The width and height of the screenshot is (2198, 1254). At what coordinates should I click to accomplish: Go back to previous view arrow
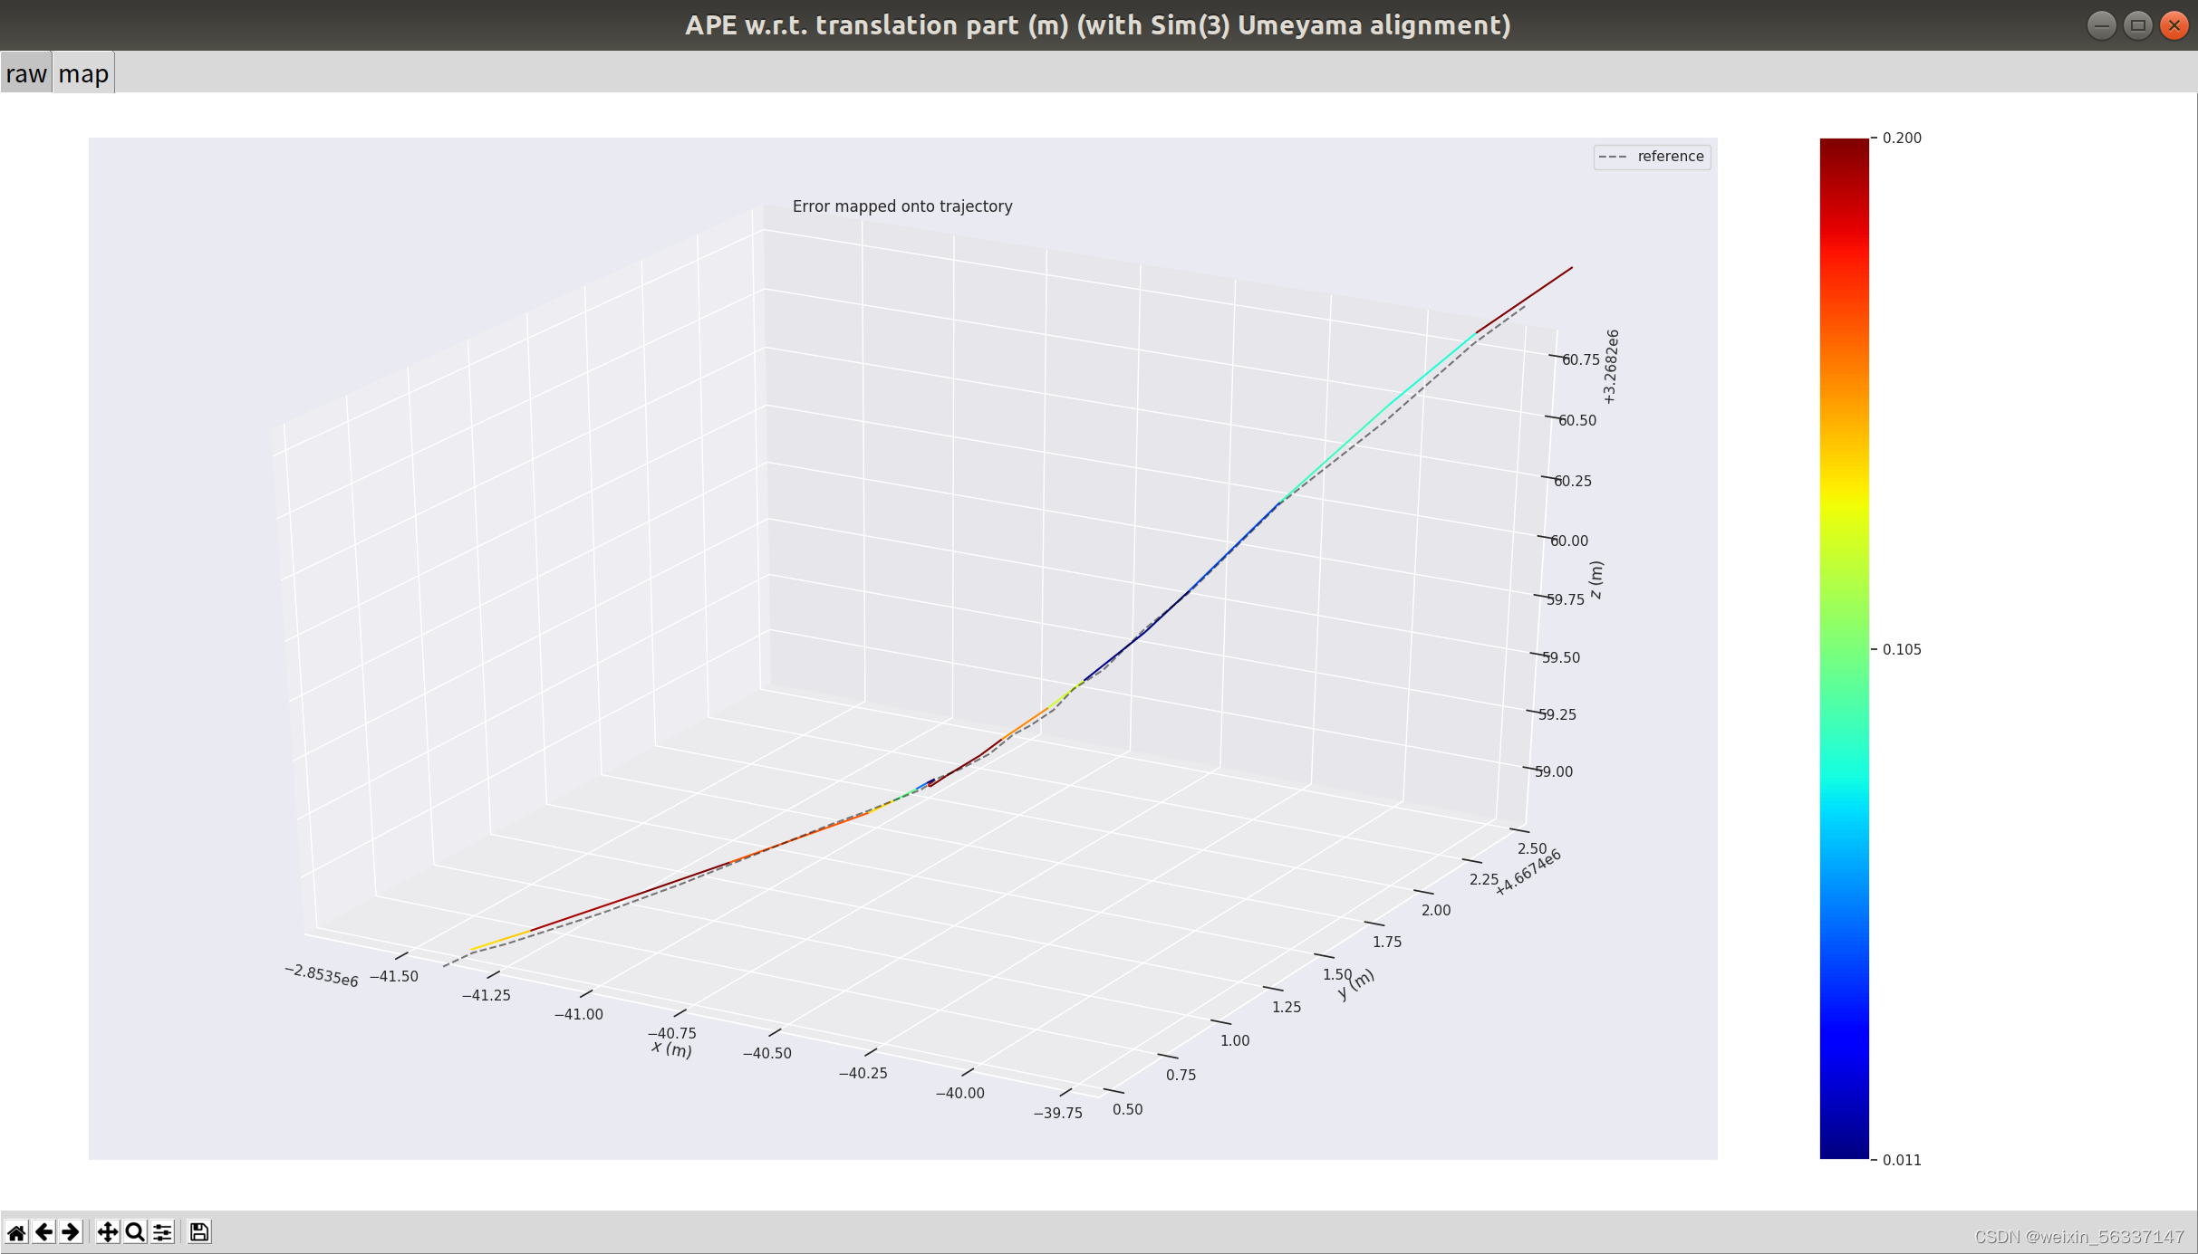tap(43, 1232)
